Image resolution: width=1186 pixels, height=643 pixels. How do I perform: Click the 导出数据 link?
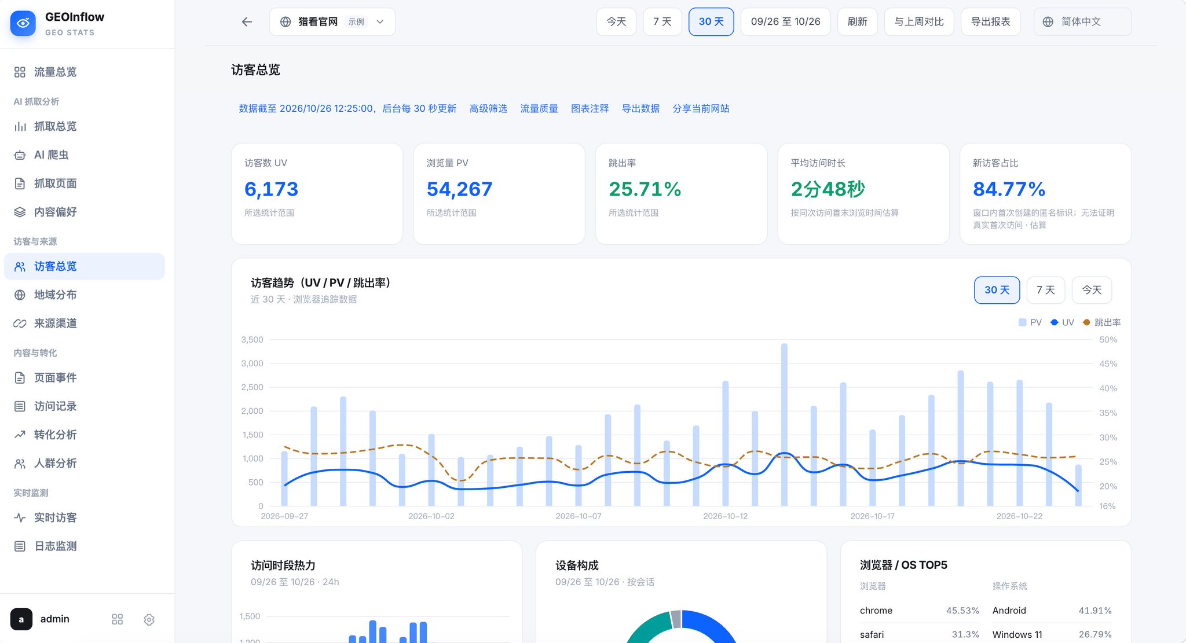point(640,109)
